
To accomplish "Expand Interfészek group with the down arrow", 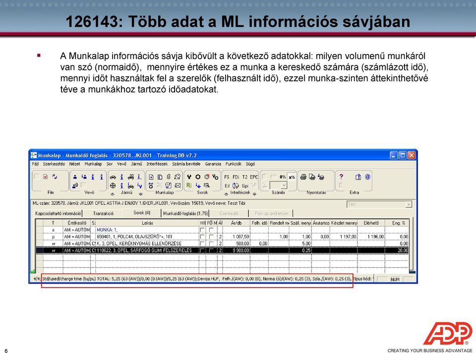I will (255, 194).
